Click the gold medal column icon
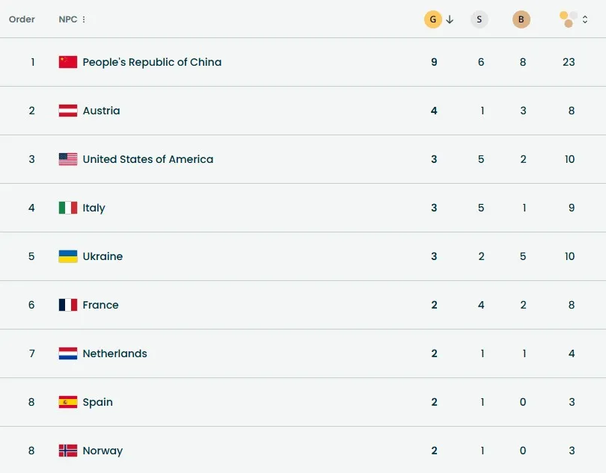This screenshot has width=606, height=473. [x=432, y=20]
